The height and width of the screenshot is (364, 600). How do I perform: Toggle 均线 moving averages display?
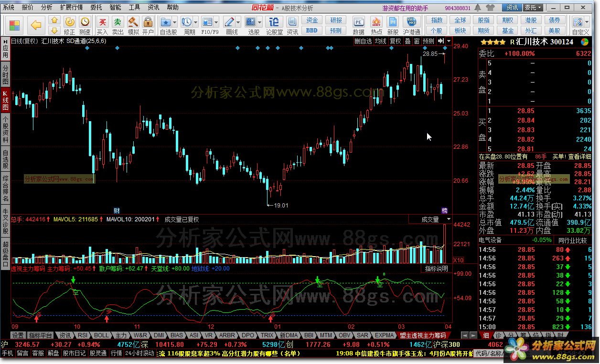point(381,42)
